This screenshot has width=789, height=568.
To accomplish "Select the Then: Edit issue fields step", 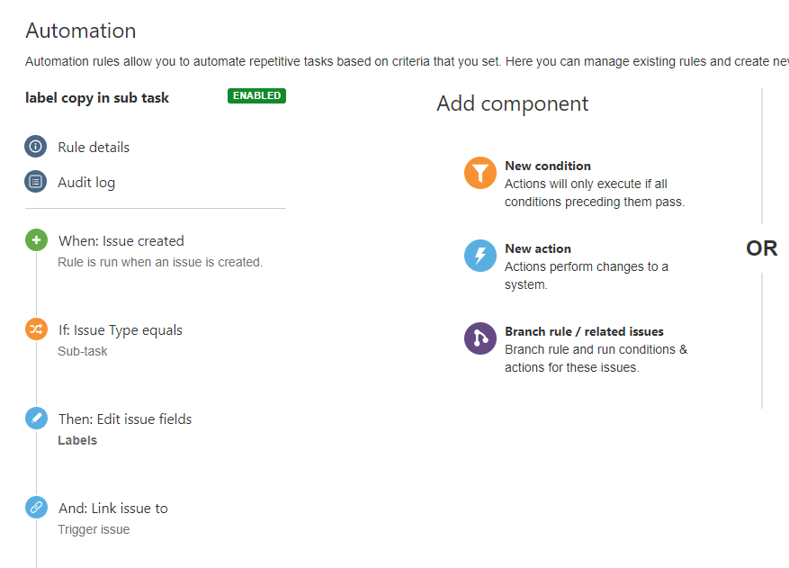I will [x=125, y=419].
